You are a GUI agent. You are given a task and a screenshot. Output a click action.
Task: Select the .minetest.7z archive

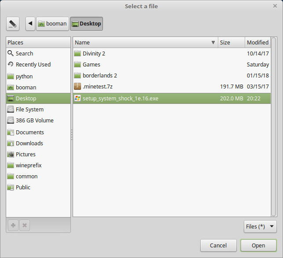pos(172,86)
